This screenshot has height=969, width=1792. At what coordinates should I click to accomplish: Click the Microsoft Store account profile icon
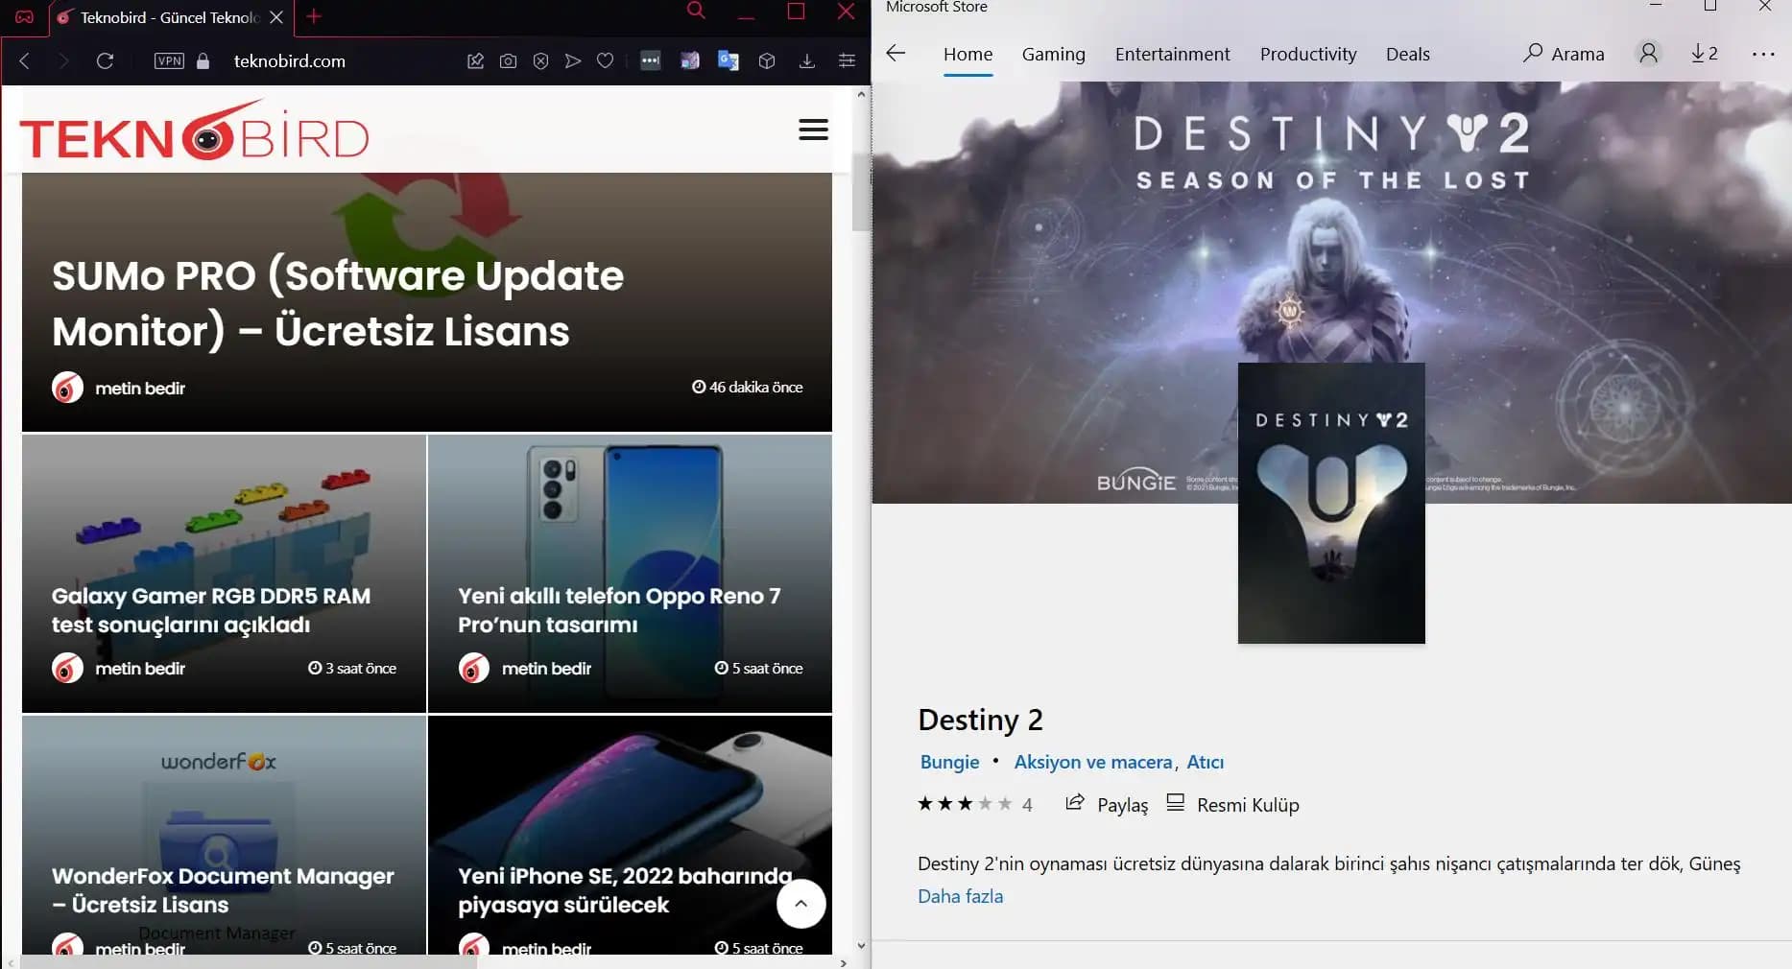click(1648, 54)
